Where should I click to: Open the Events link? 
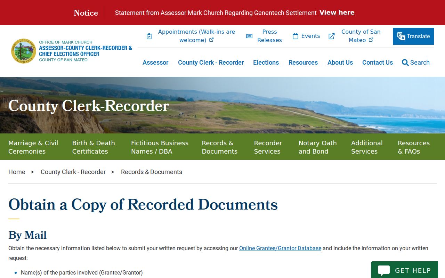point(310,36)
